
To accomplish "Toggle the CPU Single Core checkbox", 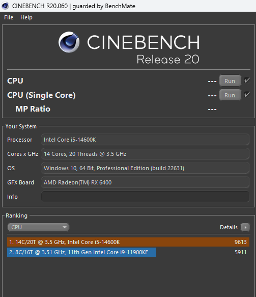I will point(247,95).
